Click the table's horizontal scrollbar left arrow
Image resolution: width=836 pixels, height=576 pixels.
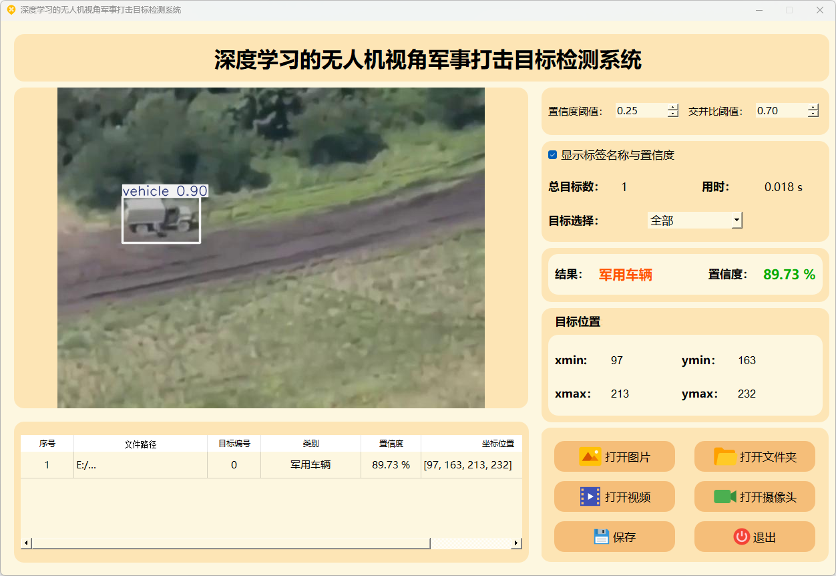point(27,543)
